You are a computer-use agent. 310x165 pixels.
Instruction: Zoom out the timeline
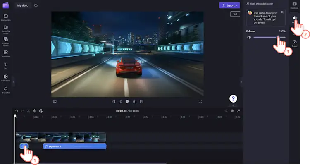click(x=226, y=111)
